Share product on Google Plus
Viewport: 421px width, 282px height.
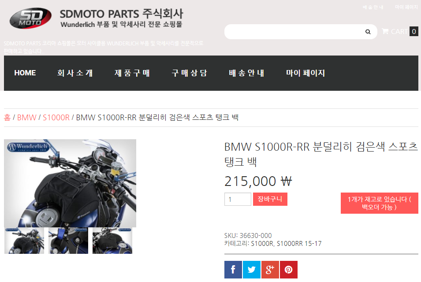(270, 269)
